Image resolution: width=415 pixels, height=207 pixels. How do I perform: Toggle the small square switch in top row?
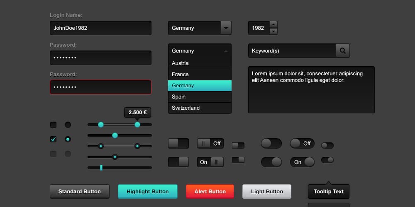click(x=238, y=145)
